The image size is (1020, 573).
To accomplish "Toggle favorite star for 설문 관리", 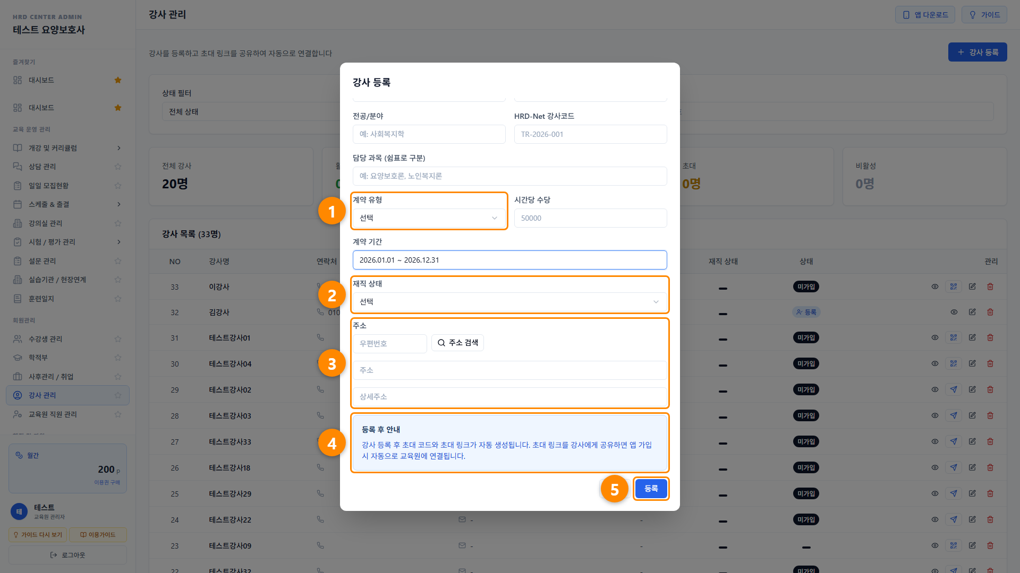I will (118, 261).
